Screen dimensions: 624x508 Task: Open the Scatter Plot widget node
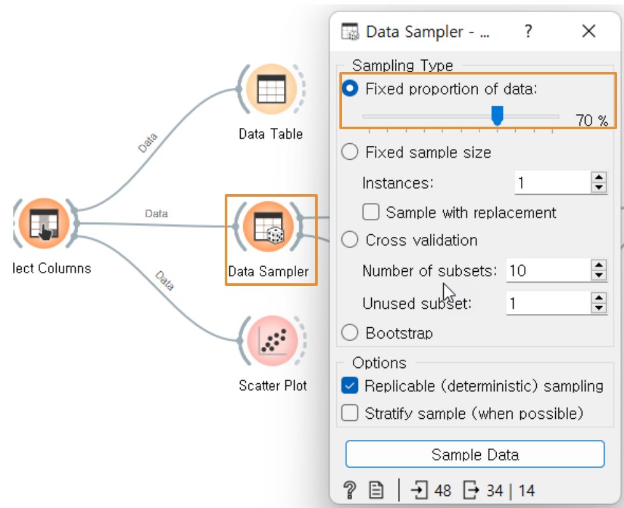point(273,341)
